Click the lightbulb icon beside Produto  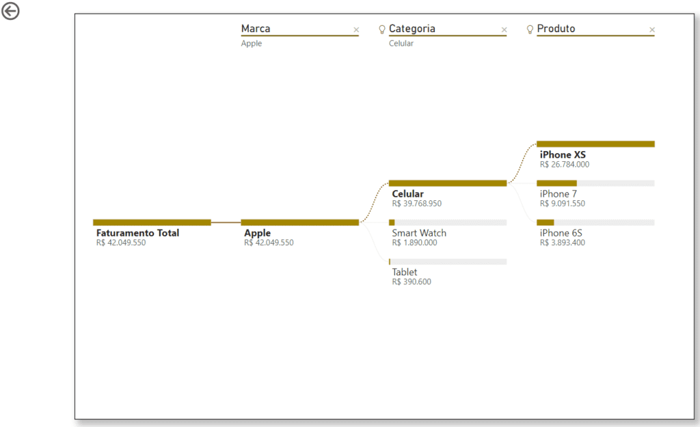click(x=530, y=29)
